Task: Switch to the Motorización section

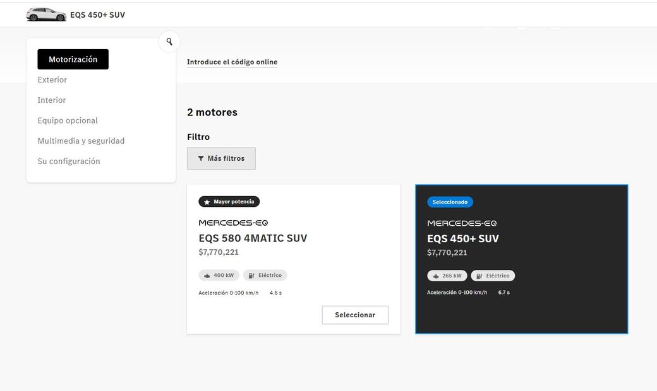Action: click(73, 59)
